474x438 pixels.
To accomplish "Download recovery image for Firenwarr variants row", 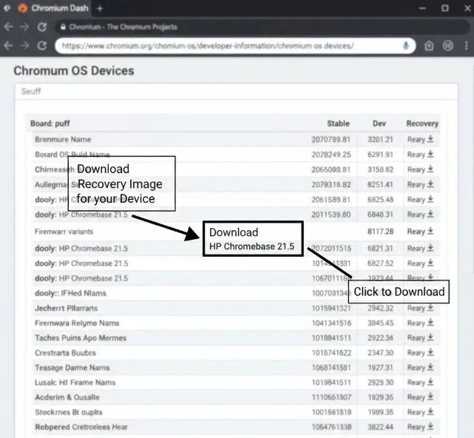I will tap(430, 232).
